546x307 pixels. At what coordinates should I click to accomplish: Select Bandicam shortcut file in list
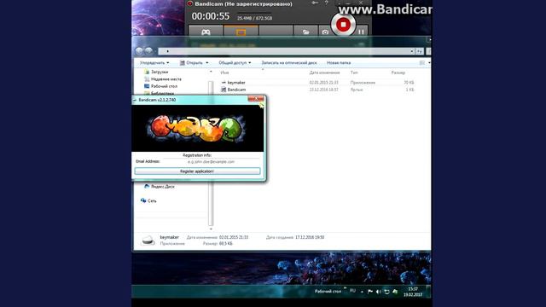pos(236,90)
